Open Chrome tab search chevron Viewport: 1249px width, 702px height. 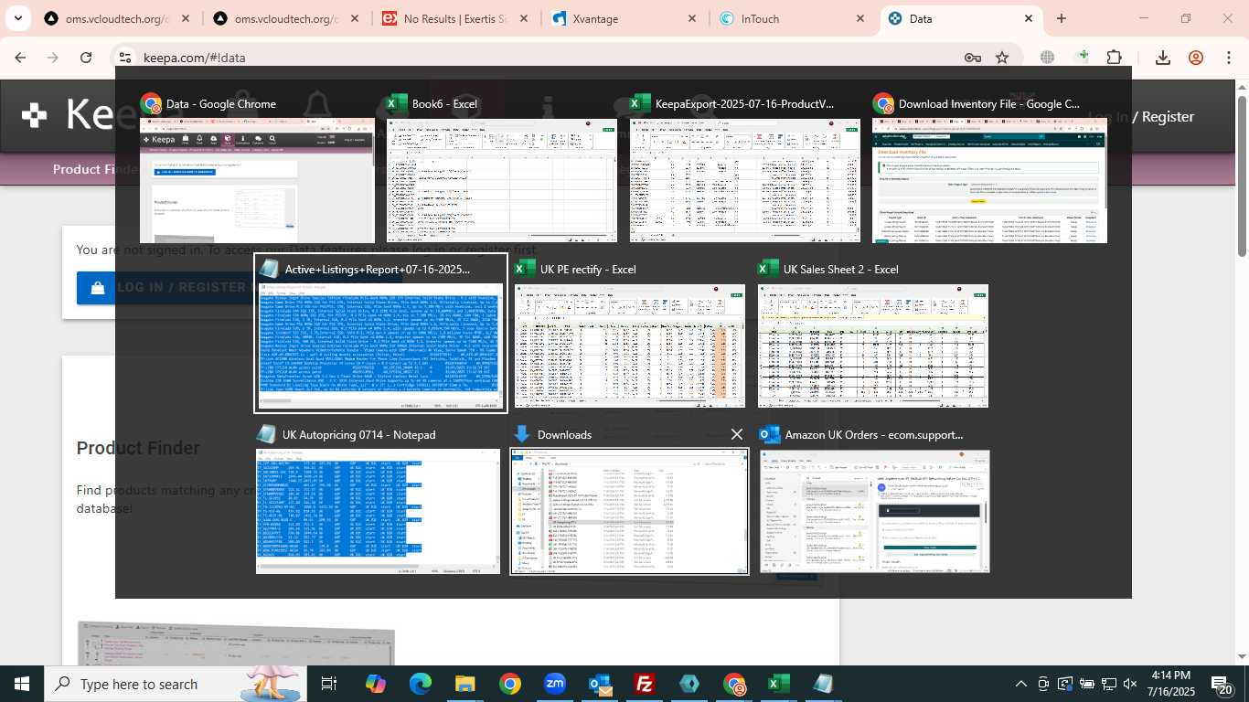[17, 18]
